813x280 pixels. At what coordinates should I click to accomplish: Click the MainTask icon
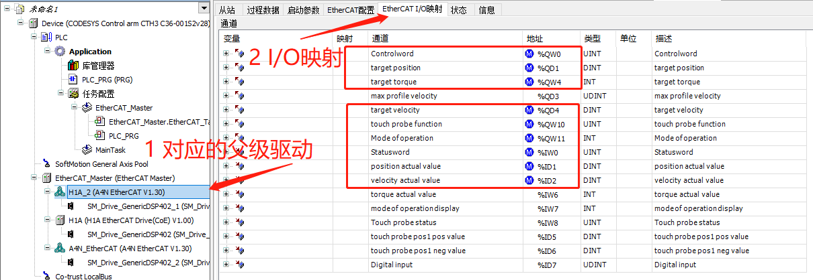(x=87, y=149)
